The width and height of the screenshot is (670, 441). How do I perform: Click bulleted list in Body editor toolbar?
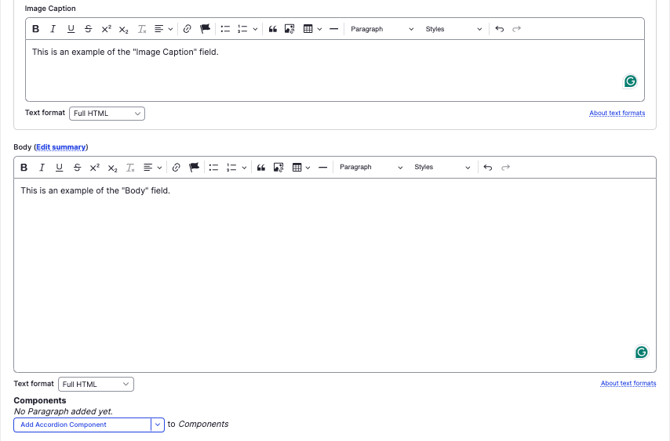coord(213,167)
